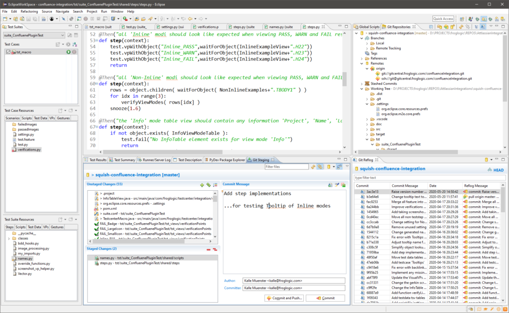This screenshot has height=313, width=509.
Task: Click the Commit button
Action: 325,298
